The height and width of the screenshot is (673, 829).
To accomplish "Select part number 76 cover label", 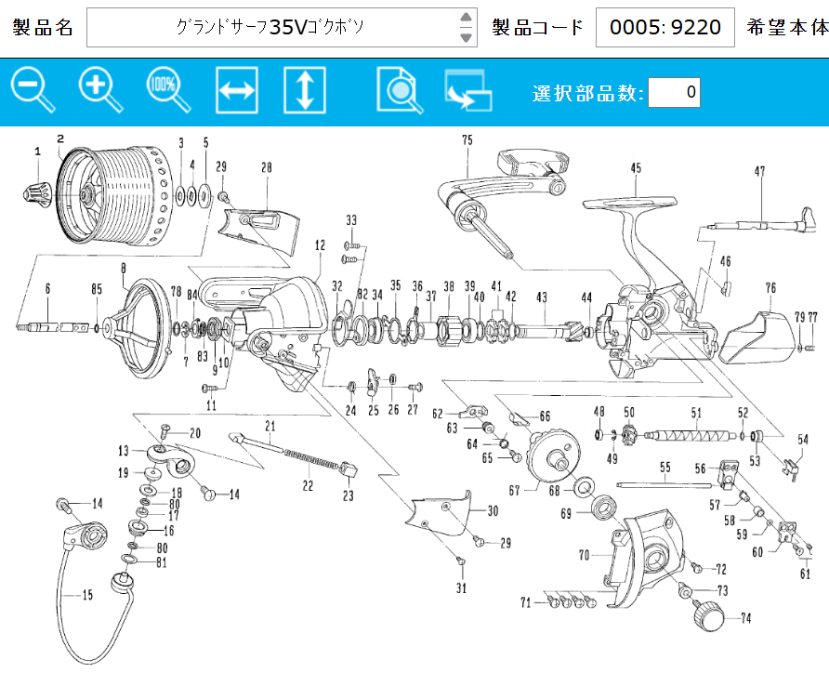I will 770,287.
